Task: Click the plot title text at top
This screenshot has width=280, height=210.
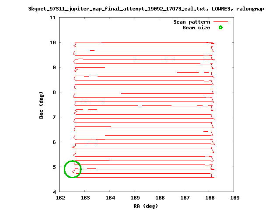Action: click(x=140, y=8)
